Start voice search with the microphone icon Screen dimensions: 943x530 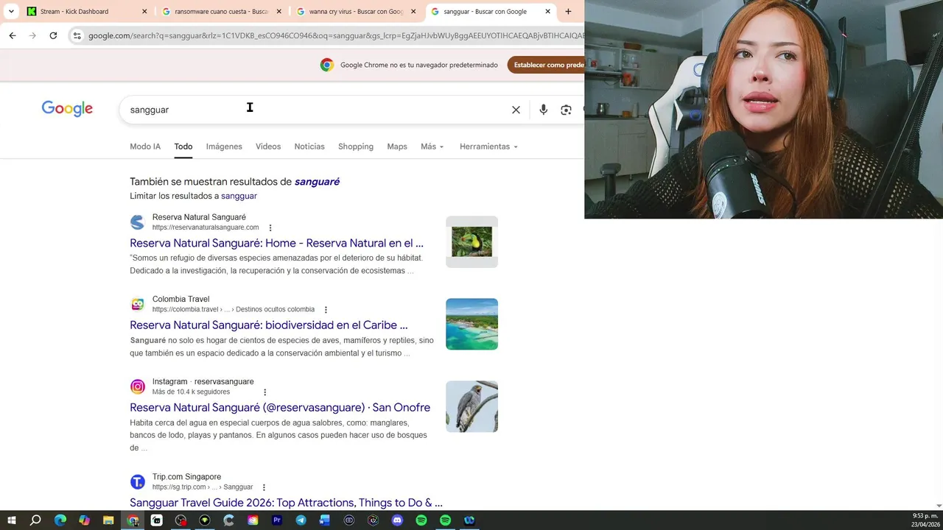click(543, 110)
